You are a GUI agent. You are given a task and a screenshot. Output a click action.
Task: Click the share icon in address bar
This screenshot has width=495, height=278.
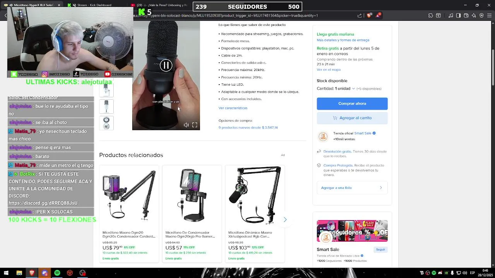(360, 15)
